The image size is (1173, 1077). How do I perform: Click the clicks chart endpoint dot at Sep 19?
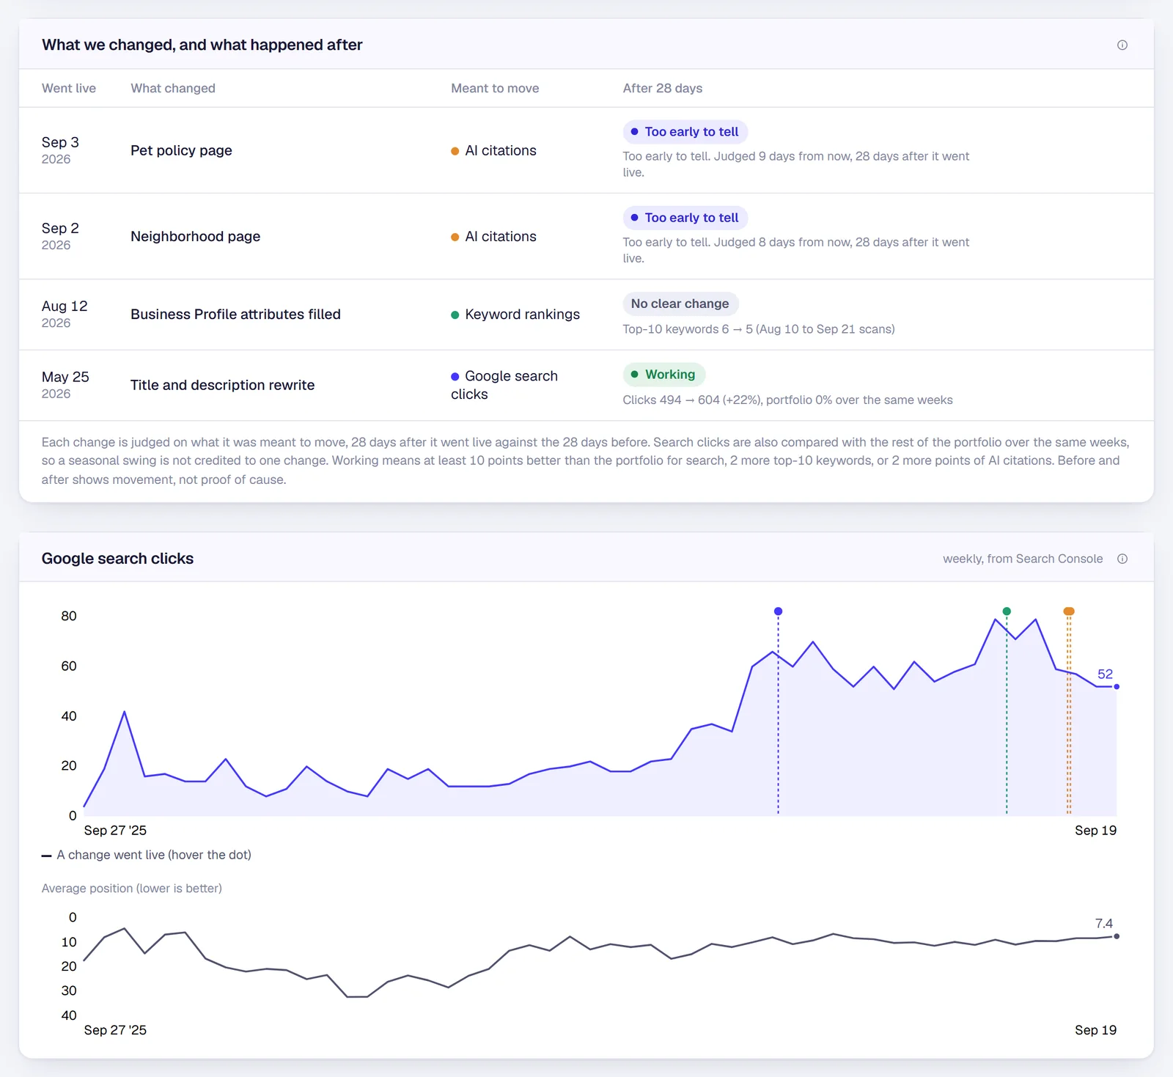(1117, 687)
